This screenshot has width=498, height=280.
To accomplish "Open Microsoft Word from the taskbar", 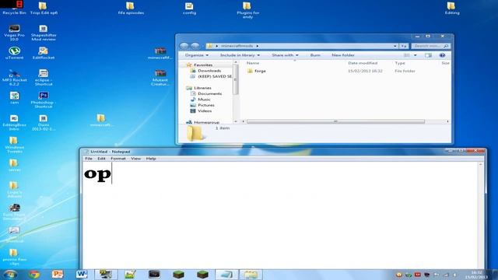I will (81, 275).
